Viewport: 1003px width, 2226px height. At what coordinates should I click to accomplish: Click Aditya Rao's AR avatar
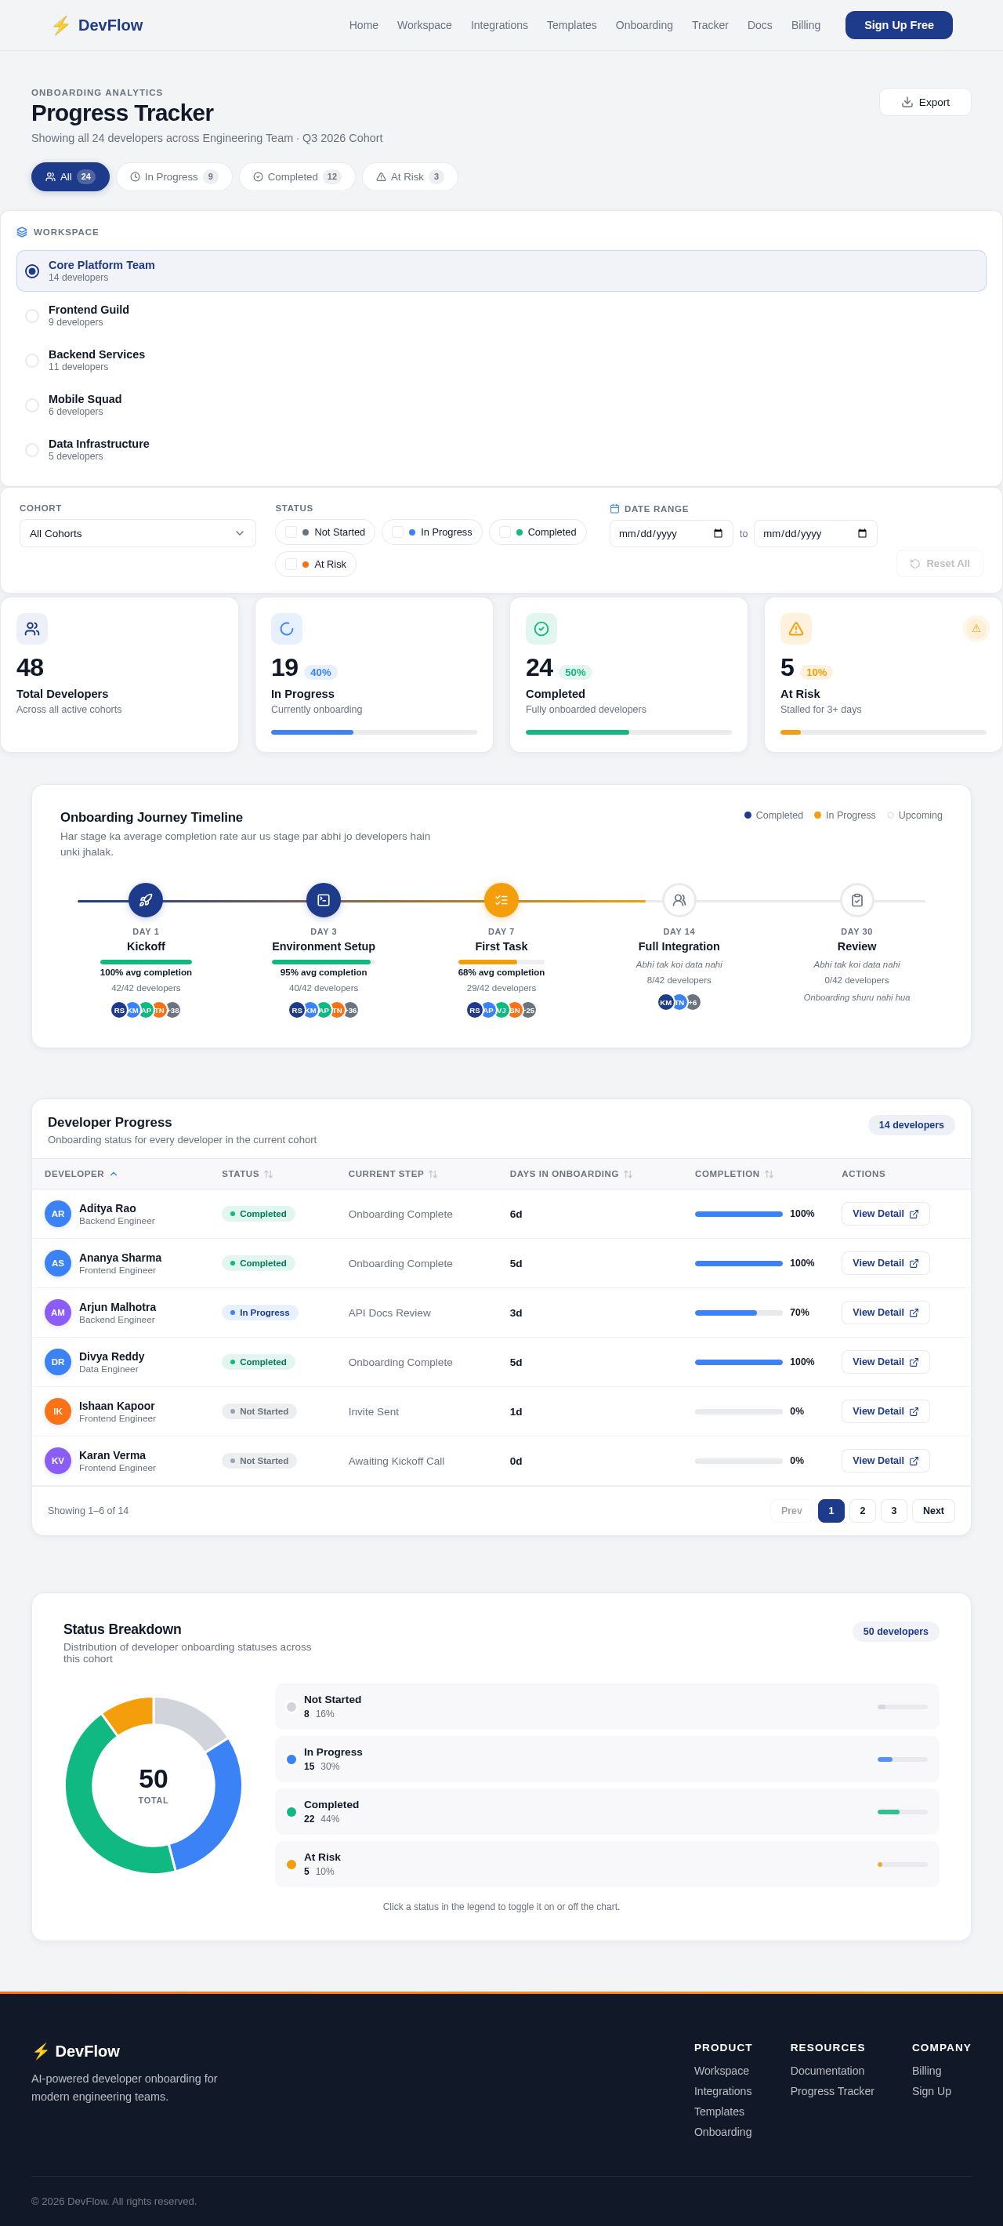(58, 1214)
